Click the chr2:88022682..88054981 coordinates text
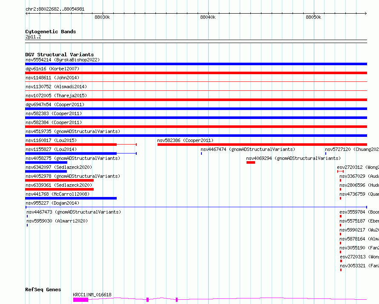Viewport: 379px width, 304px height. tap(55, 9)
